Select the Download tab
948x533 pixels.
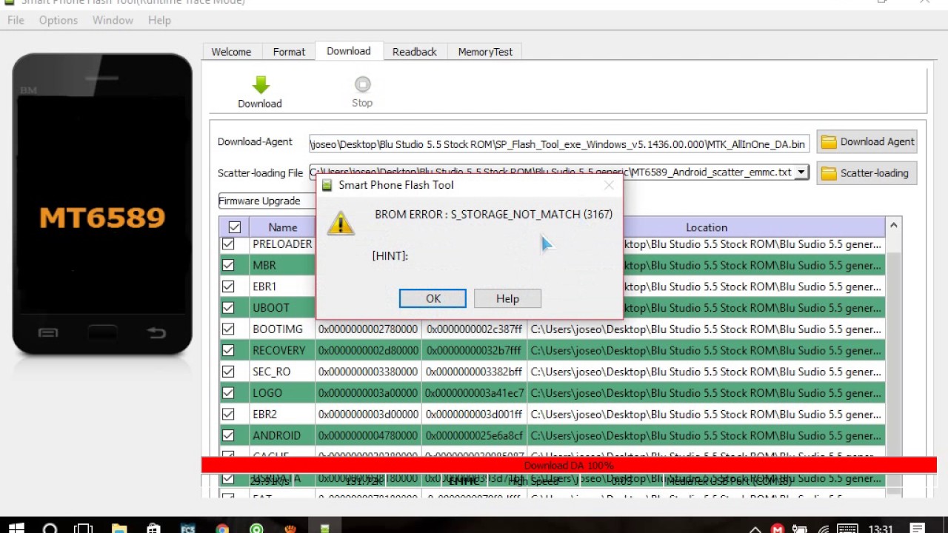tap(349, 51)
